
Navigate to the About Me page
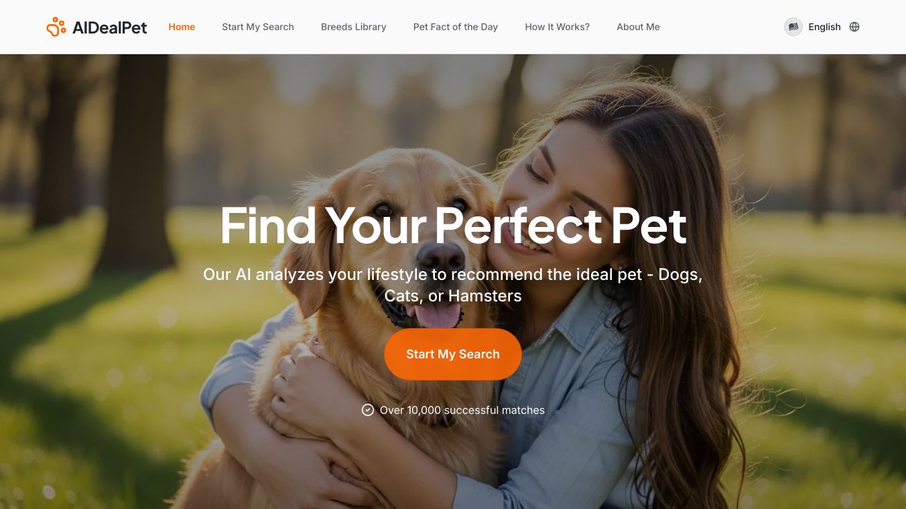coord(639,27)
